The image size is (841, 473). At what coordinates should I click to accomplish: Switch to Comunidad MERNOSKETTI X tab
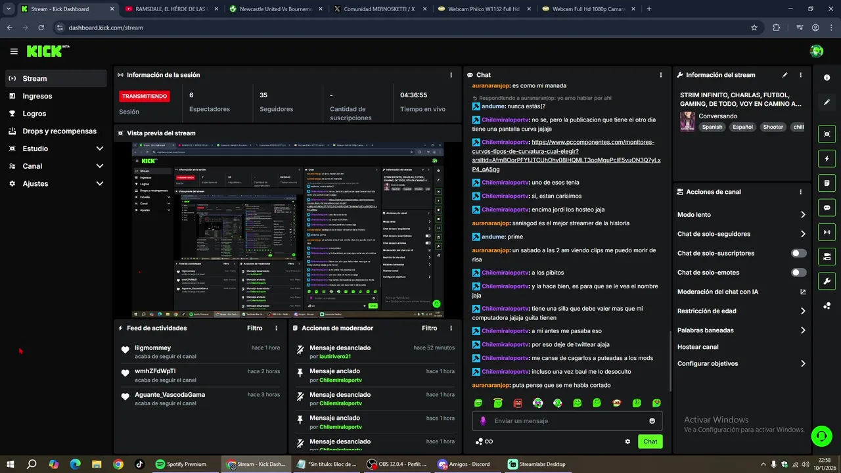tap(378, 9)
